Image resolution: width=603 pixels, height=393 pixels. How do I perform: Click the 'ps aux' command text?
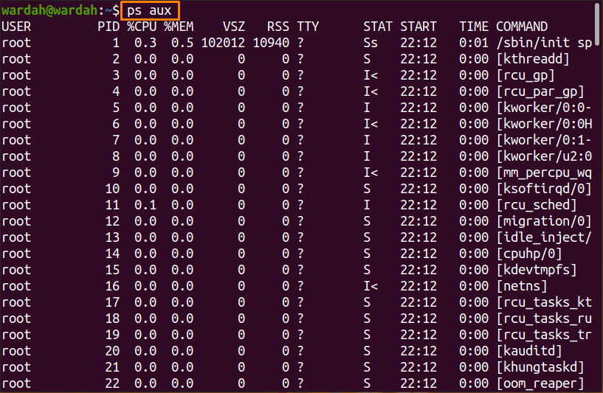(x=149, y=10)
